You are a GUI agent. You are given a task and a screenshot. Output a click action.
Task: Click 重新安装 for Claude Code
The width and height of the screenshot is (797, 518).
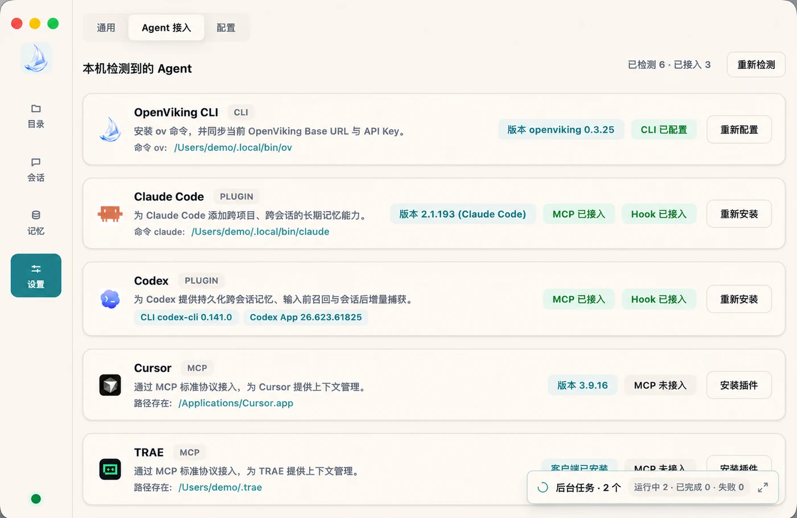[739, 214]
